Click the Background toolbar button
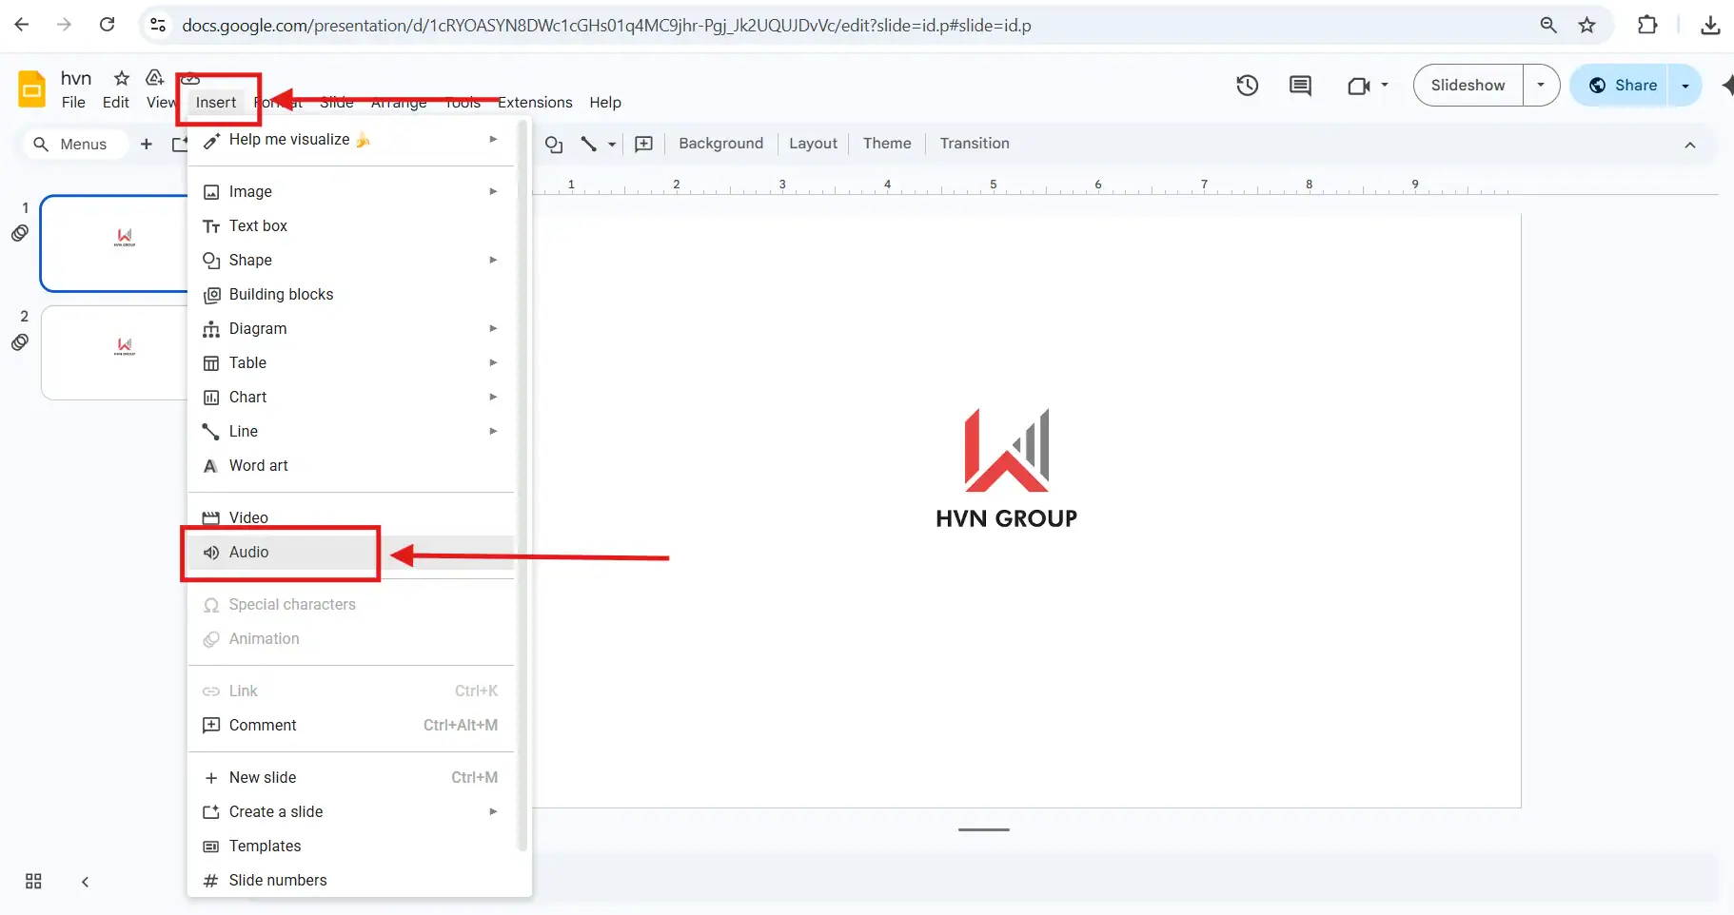1734x915 pixels. [720, 144]
